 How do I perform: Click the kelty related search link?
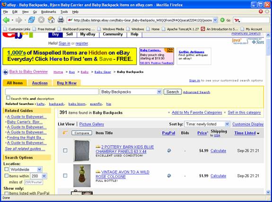point(41,104)
